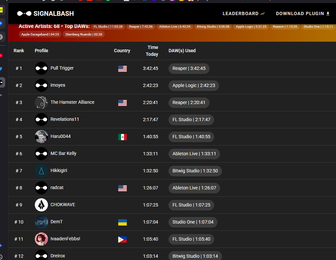
Task: Open Pull Trigger's avatar
Action: [41, 68]
